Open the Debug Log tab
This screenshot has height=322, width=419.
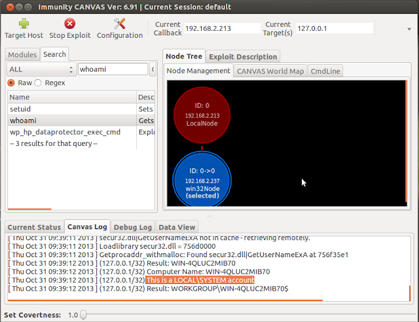(133, 227)
